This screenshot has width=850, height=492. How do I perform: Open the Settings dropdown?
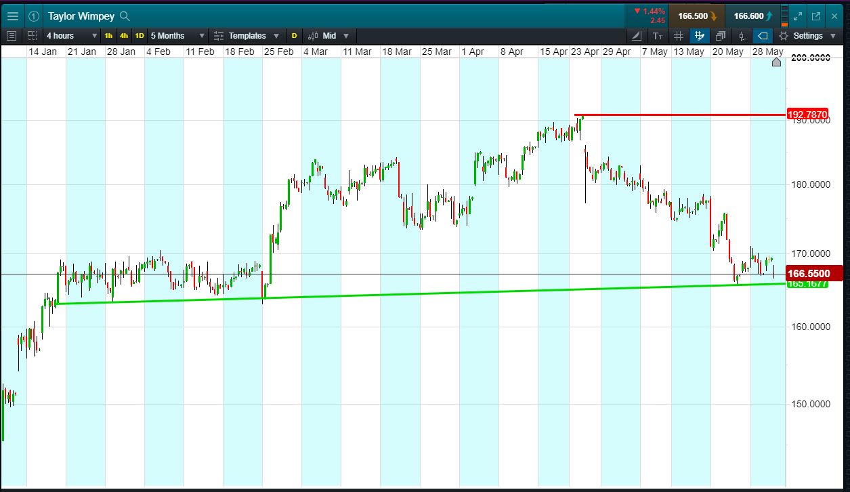click(807, 36)
